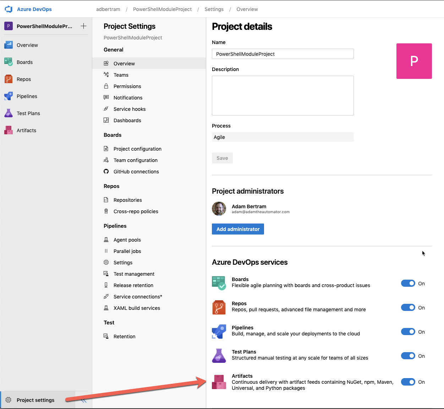Click the Cross-repo policies ribbon icon
Viewport: 444px width, 409px height.
106,211
